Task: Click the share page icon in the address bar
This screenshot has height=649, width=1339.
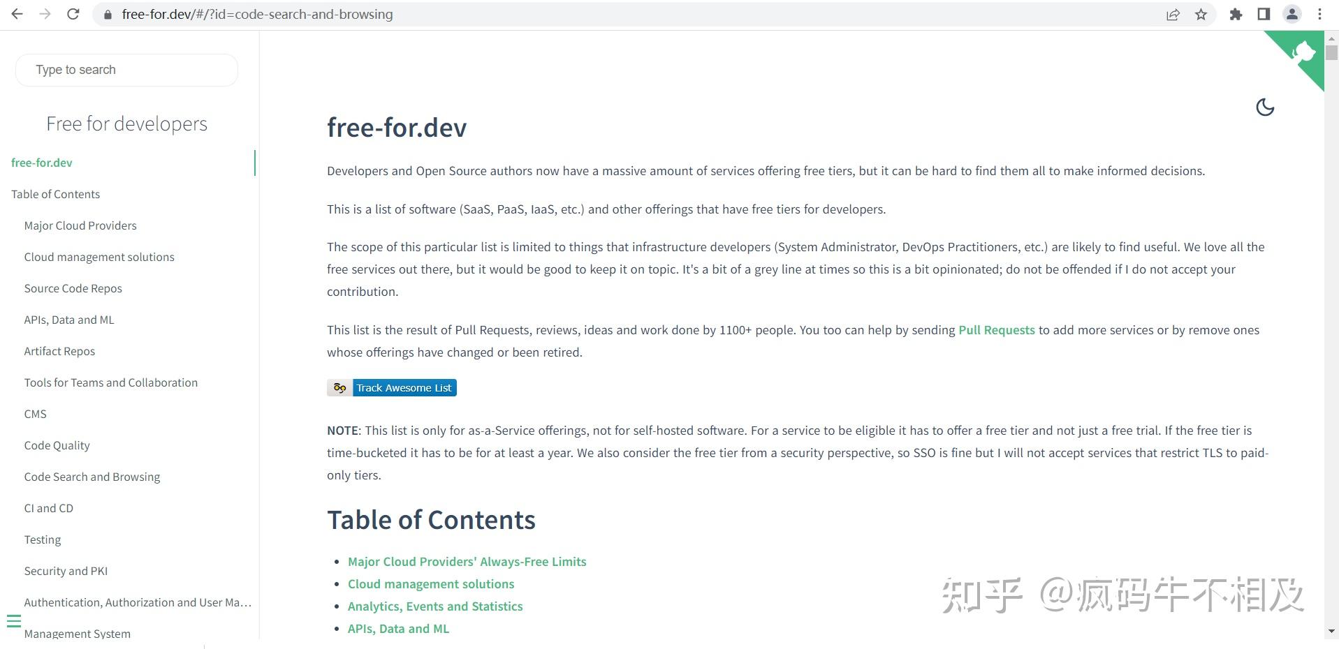Action: [x=1173, y=14]
